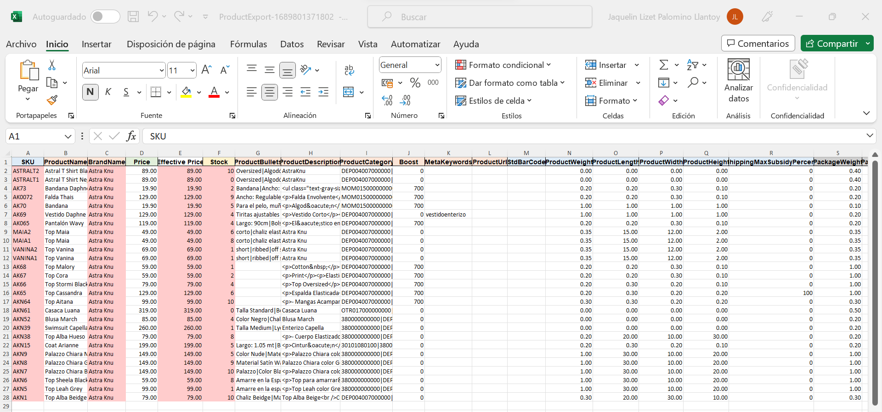Screen dimensions: 882x412
Task: Toggle Italic K formatting
Action: 108,92
